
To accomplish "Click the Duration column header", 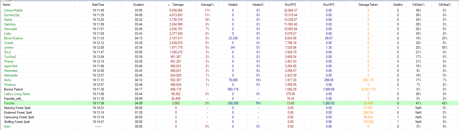I will pos(138,5).
